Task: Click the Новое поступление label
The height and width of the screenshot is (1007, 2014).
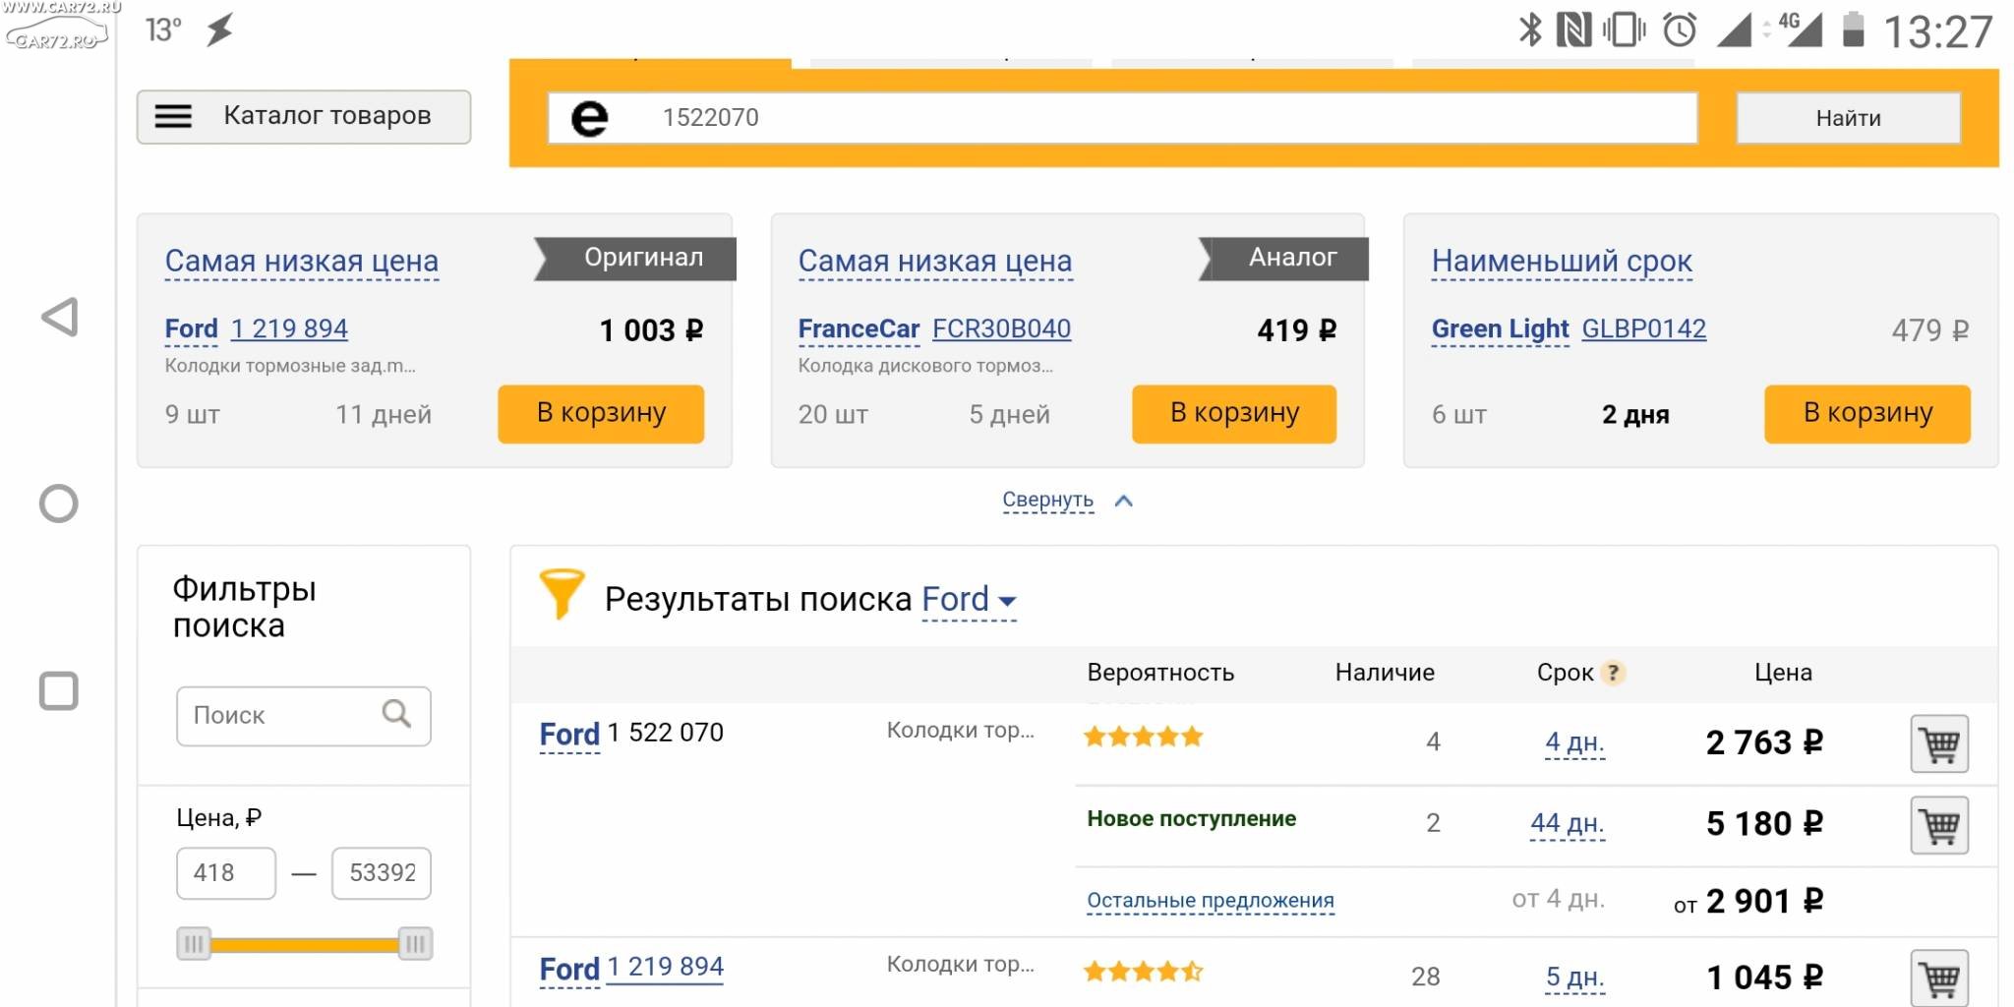Action: coord(1191,818)
